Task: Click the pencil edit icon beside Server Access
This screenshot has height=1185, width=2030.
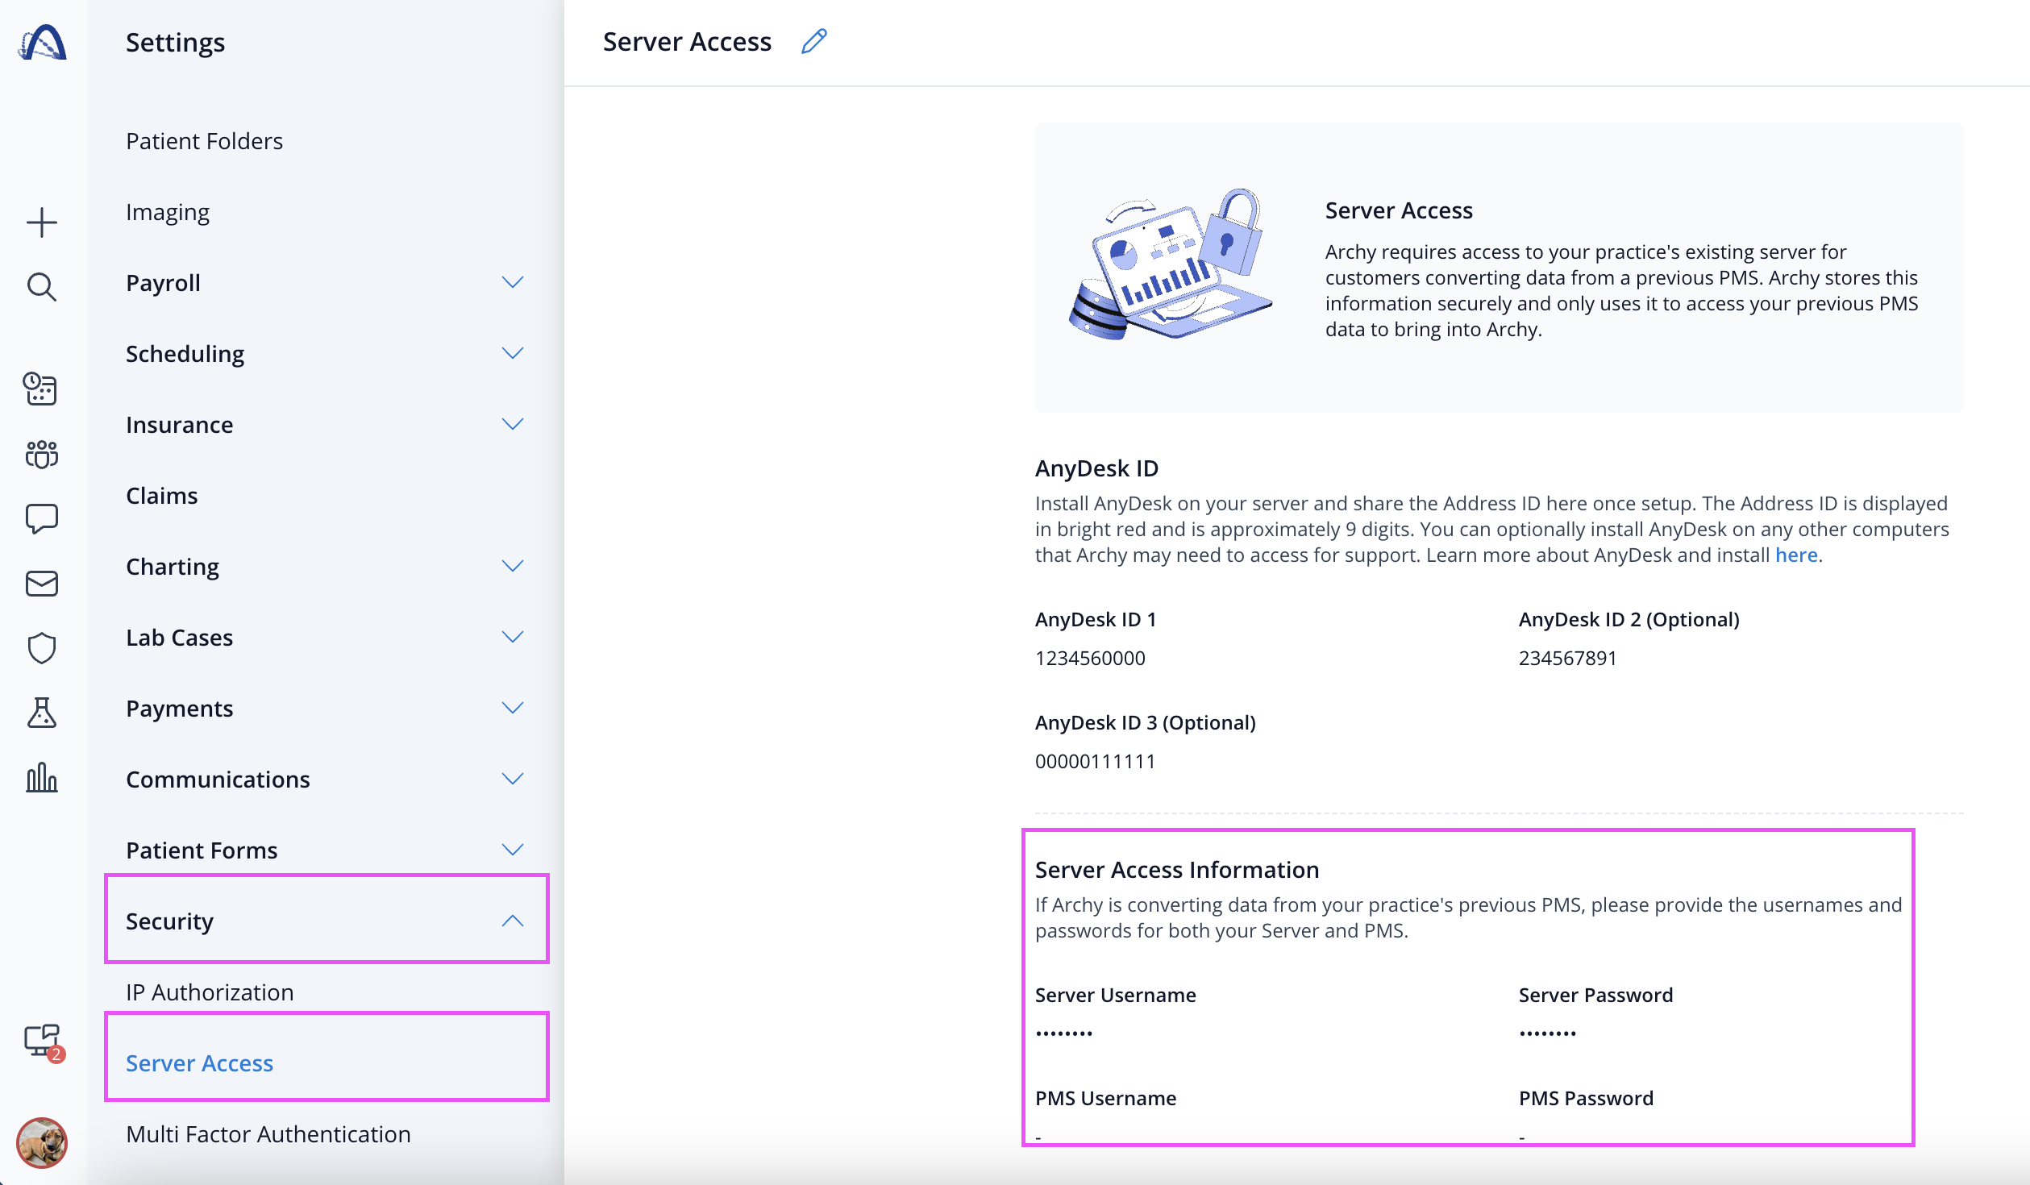Action: (x=814, y=41)
